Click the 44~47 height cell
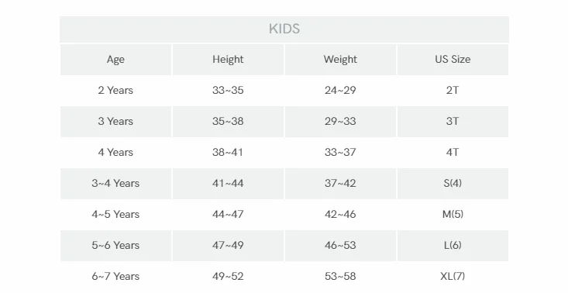This screenshot has height=293, width=568. (228, 215)
